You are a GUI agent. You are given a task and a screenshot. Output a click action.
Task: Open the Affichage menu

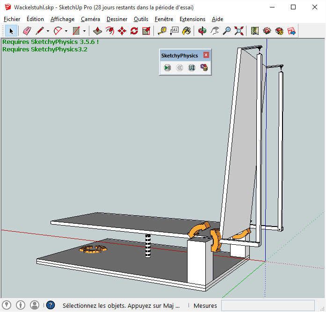click(62, 19)
